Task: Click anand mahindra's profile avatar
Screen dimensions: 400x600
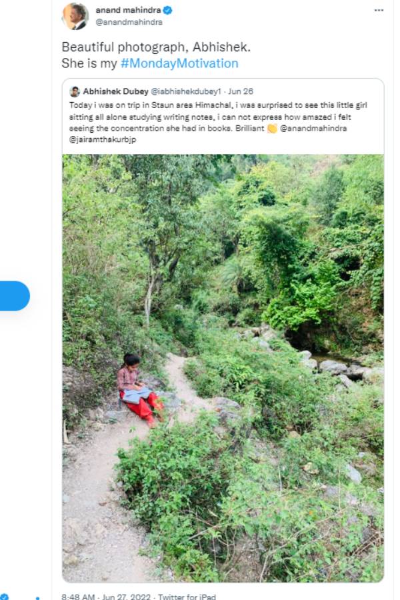Action: [x=75, y=16]
